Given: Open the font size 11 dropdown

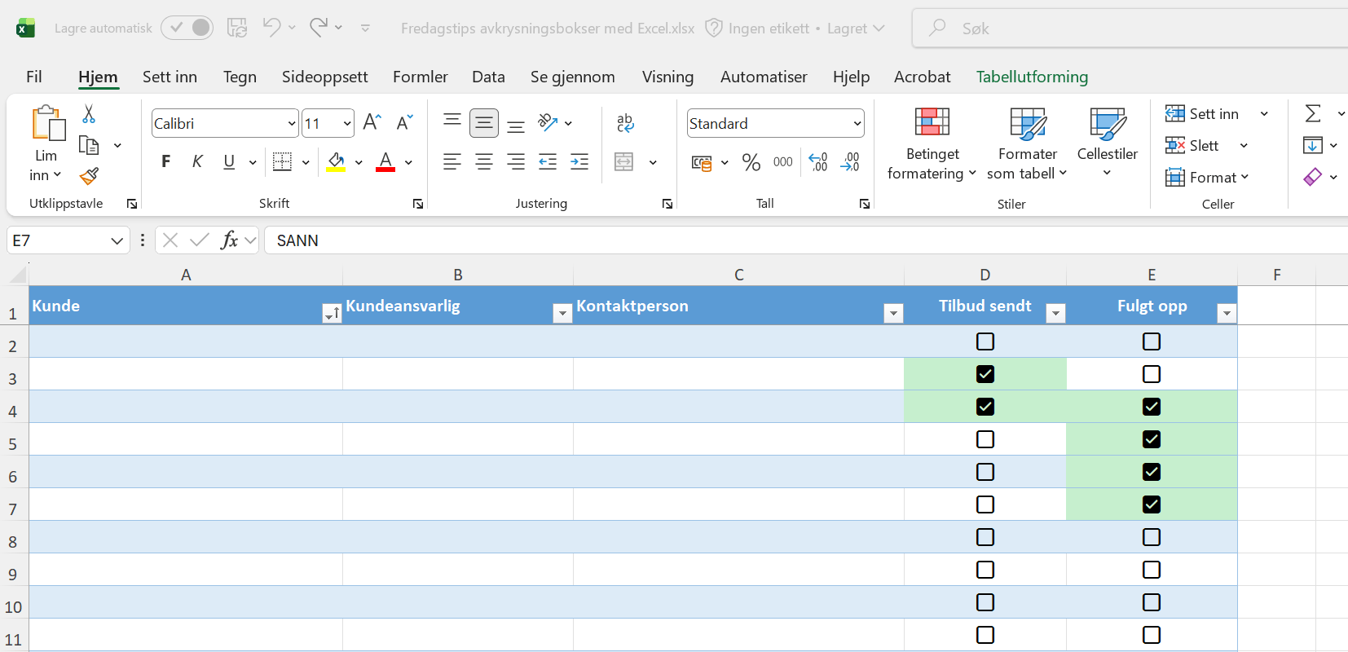Looking at the screenshot, I should pyautogui.click(x=347, y=124).
